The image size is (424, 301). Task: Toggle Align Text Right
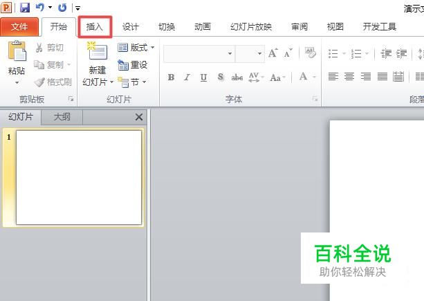[366, 77]
